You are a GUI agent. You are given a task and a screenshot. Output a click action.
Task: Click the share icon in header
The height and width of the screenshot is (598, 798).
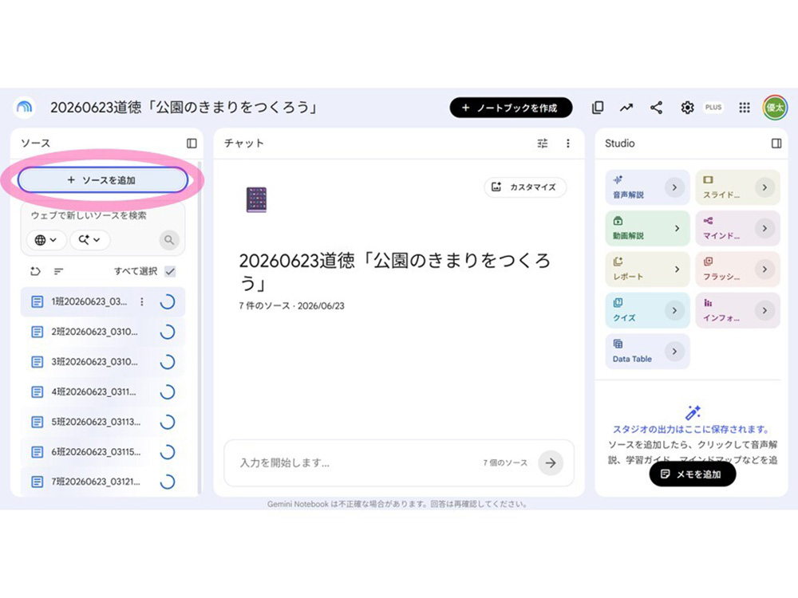pyautogui.click(x=657, y=108)
